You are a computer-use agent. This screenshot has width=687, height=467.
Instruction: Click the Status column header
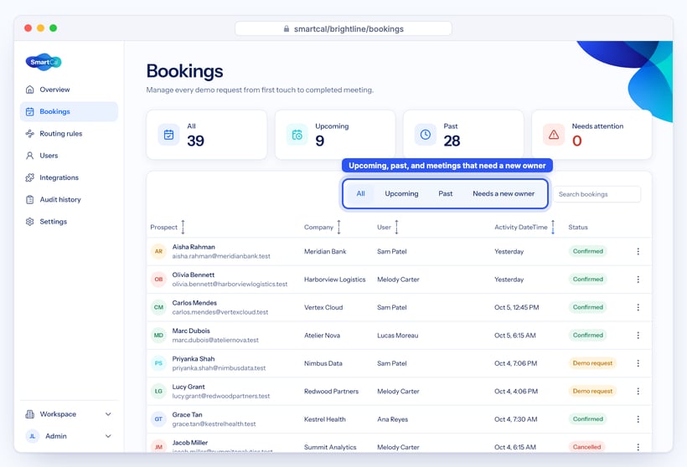click(578, 227)
